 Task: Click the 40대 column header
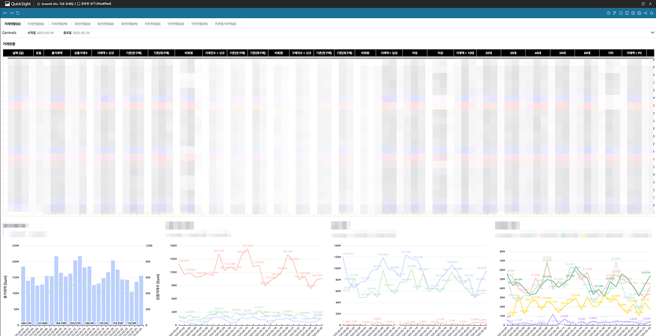click(537, 53)
